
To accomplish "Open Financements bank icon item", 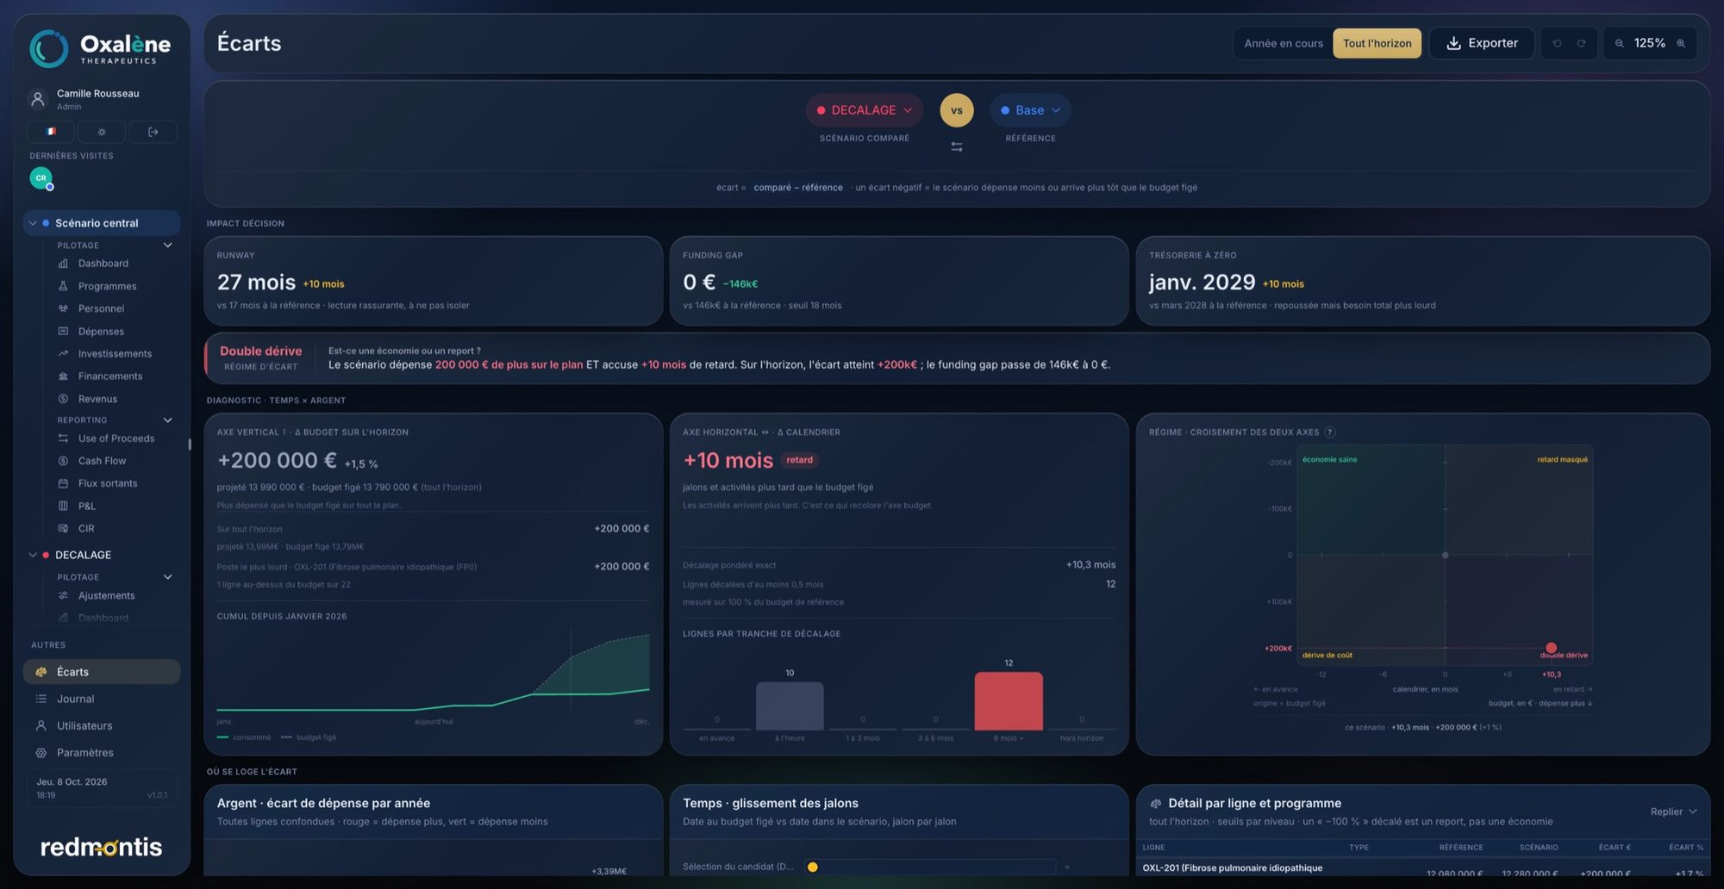I will [x=110, y=376].
